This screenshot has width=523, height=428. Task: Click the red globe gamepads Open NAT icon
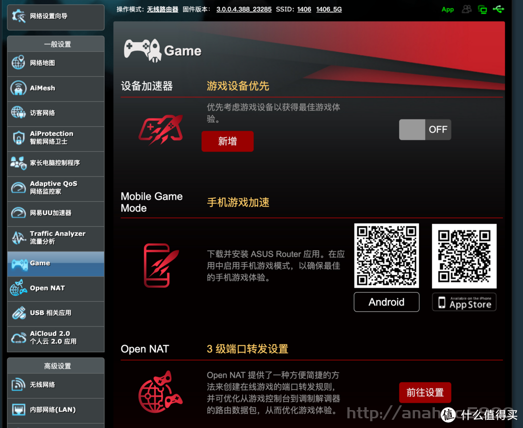160,392
